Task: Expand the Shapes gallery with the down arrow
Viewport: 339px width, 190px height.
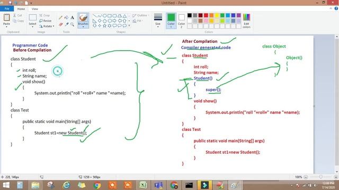Action: point(129,26)
